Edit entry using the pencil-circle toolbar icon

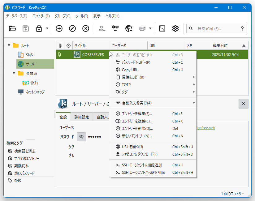pyautogui.click(x=72, y=28)
